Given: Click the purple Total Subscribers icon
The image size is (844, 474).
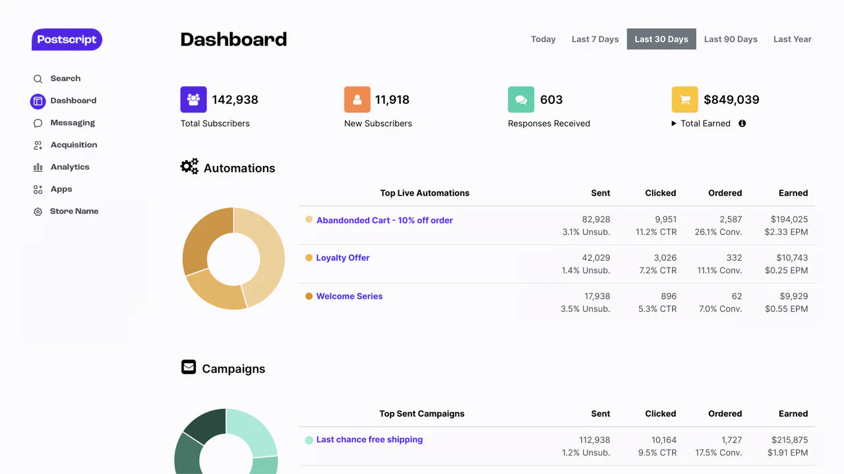Looking at the screenshot, I should tap(193, 99).
